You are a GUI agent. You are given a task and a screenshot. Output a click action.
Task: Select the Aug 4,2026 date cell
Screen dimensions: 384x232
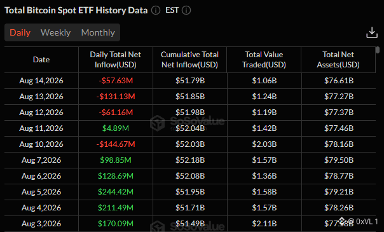pos(41,208)
